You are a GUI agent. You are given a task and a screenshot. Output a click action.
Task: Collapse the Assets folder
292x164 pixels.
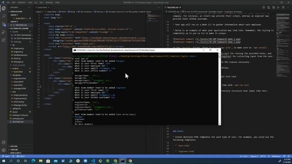click(15, 32)
